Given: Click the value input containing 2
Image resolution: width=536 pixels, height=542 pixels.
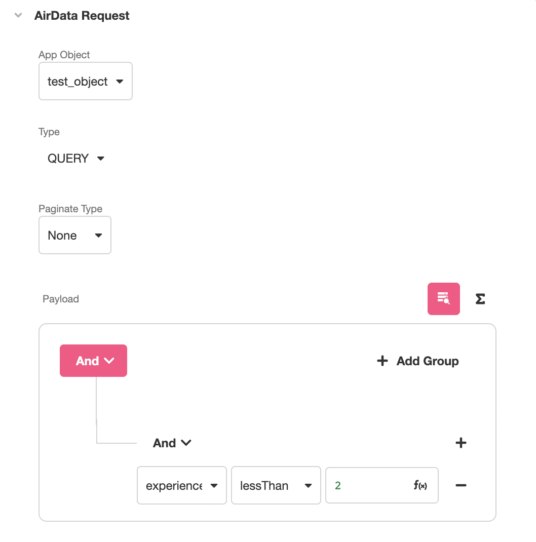Looking at the screenshot, I should click(382, 485).
